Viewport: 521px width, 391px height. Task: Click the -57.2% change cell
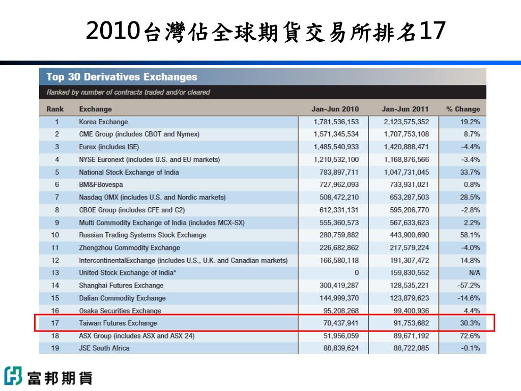coord(469,285)
